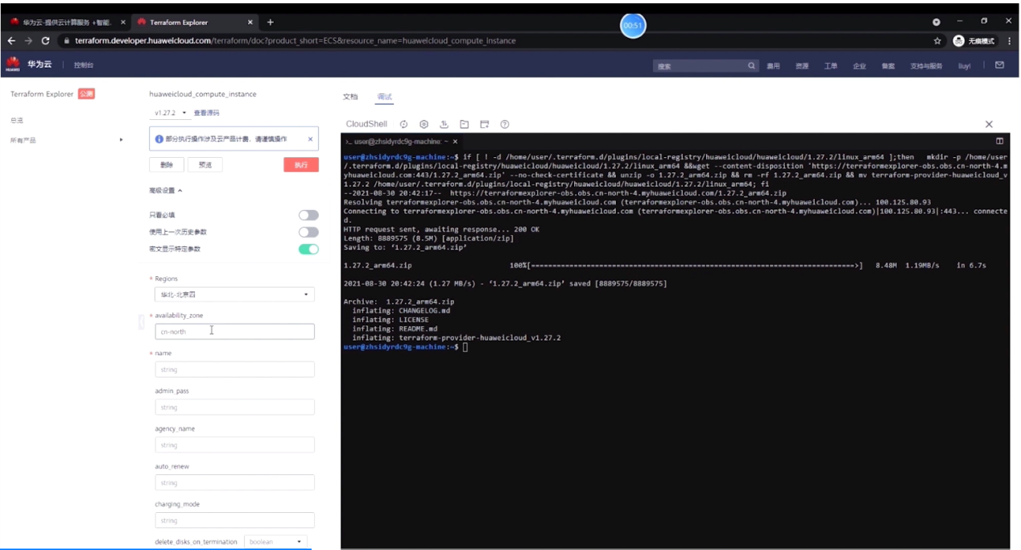Click the round icon above the profile button

936,22
